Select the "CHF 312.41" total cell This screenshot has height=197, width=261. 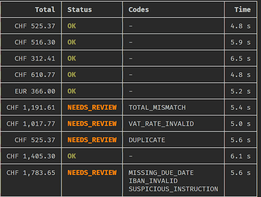[x=35, y=59]
